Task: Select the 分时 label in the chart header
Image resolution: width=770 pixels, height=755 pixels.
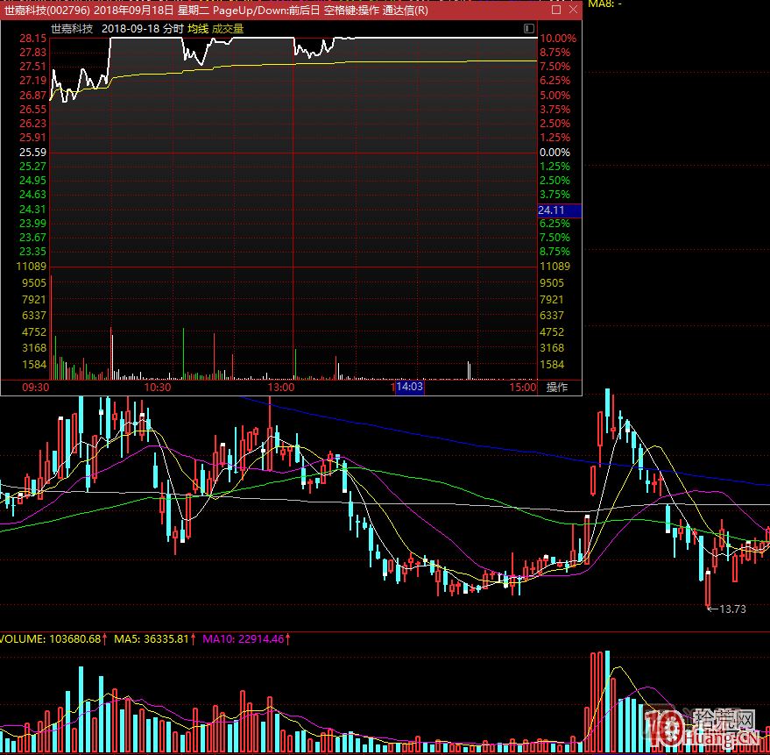Action: pos(173,28)
